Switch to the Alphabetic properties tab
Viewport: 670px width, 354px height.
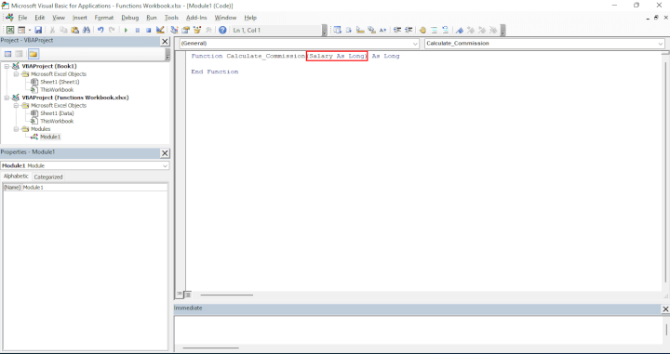[x=16, y=177]
